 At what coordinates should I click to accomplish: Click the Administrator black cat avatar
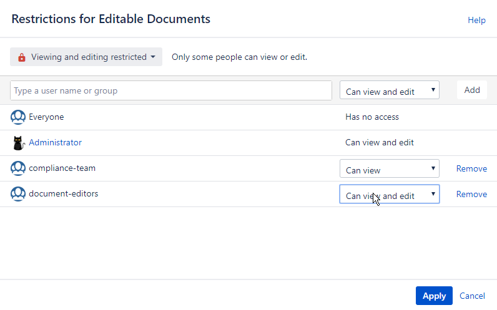click(x=18, y=143)
